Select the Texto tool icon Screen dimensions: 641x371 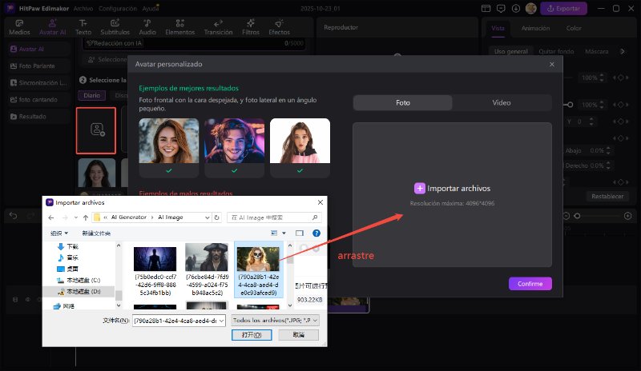coord(83,28)
